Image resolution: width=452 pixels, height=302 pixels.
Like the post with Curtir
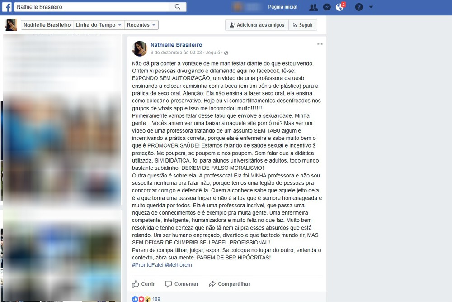pyautogui.click(x=144, y=284)
